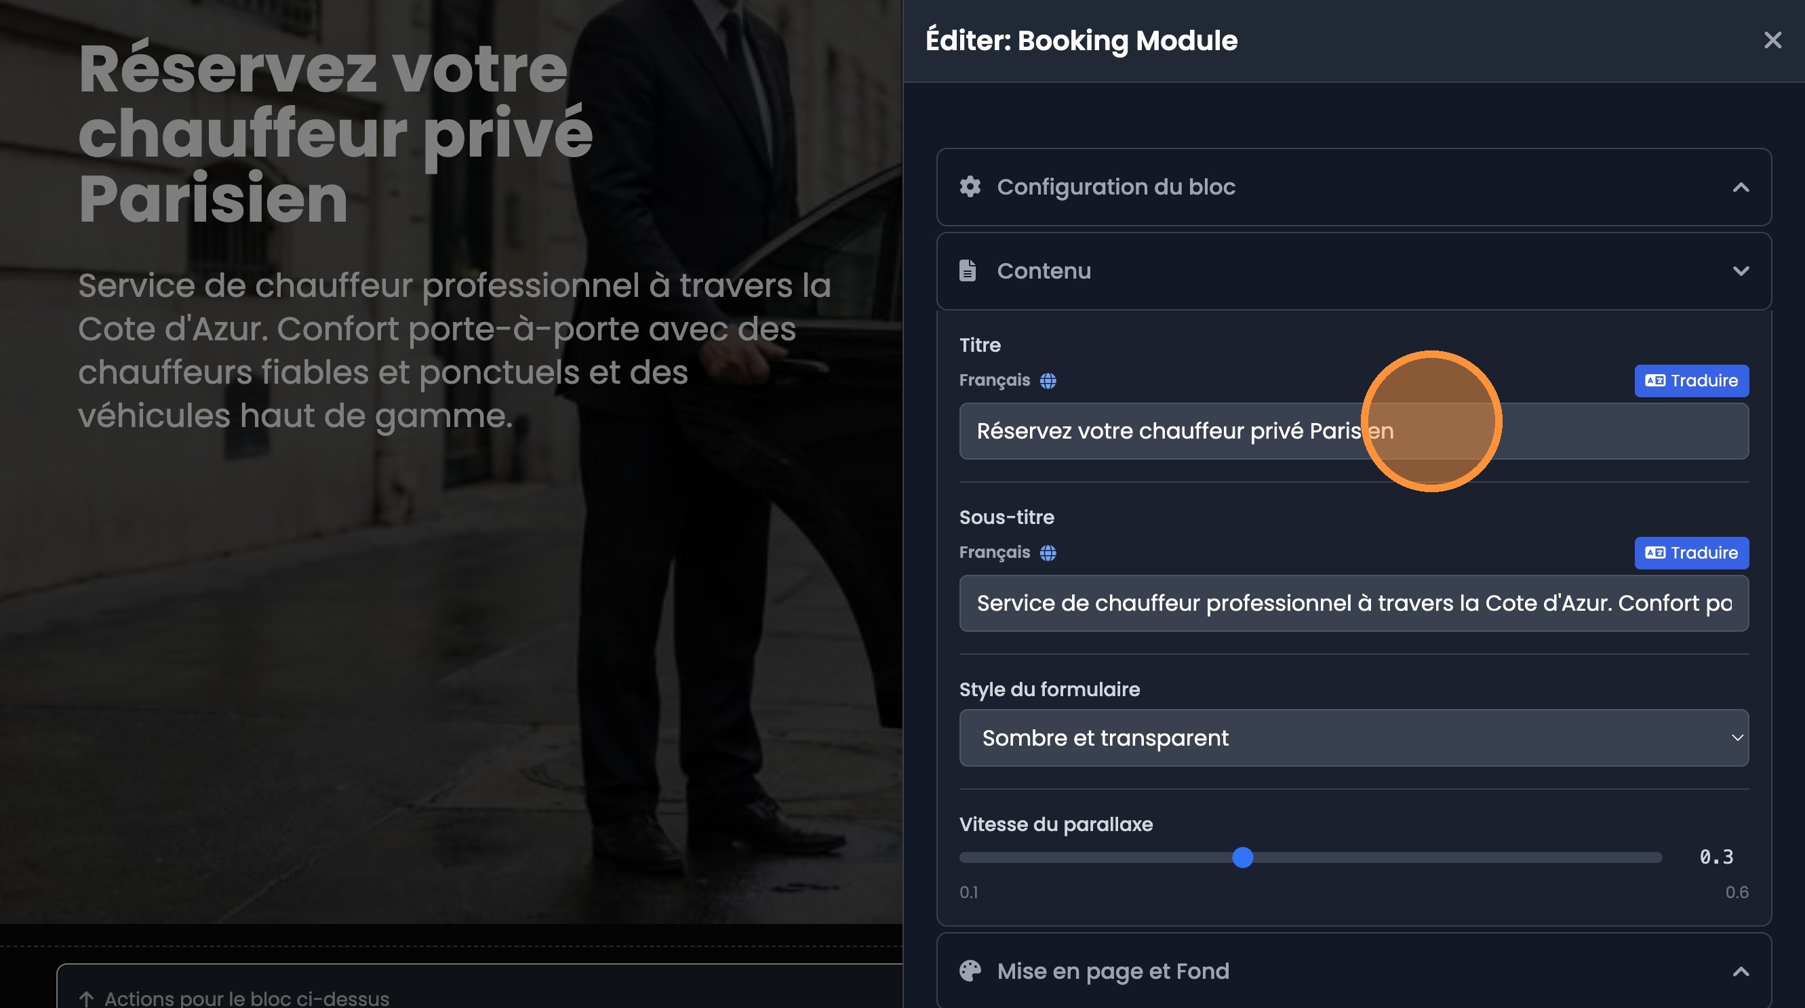
Task: Click the globe icon under Sous-titre
Action: pyautogui.click(x=1048, y=552)
